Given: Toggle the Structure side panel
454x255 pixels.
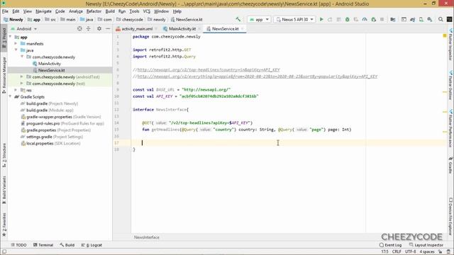Looking at the screenshot, I should point(4,155).
